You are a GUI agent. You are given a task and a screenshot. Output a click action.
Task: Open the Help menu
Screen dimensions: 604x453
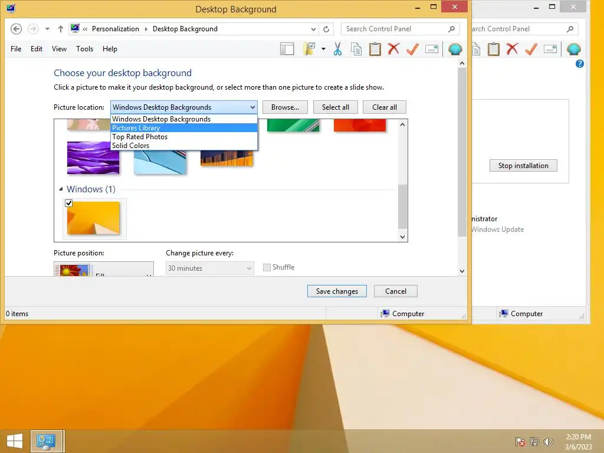click(110, 49)
